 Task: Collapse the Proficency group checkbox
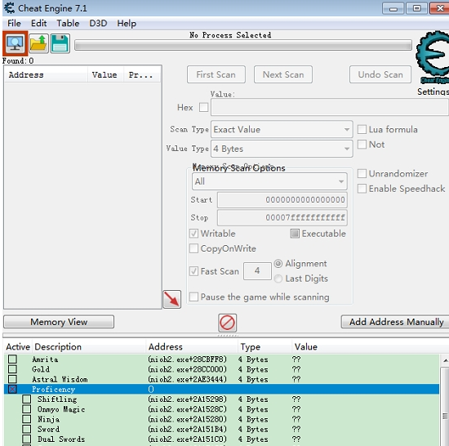coord(12,389)
